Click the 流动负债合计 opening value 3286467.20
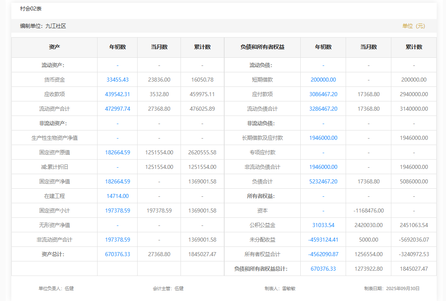446x301 pixels. tap(323, 109)
